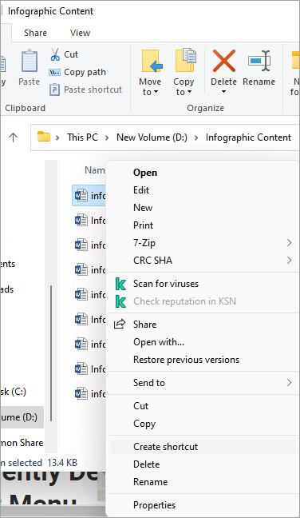
Task: Expand the 7-Zip submenu arrow
Action: pos(289,243)
